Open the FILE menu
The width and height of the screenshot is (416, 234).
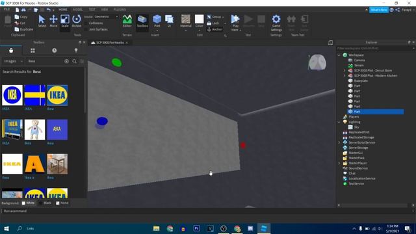click(x=6, y=10)
